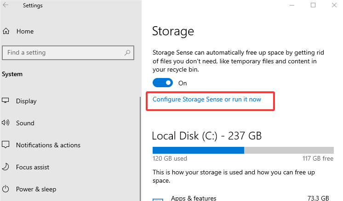Image resolution: width=343 pixels, height=201 pixels.
Task: Turn off the Storage Sense toggle
Action: pos(163,83)
